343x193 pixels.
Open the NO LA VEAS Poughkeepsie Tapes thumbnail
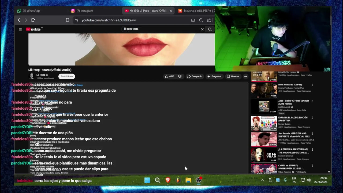click(264, 155)
